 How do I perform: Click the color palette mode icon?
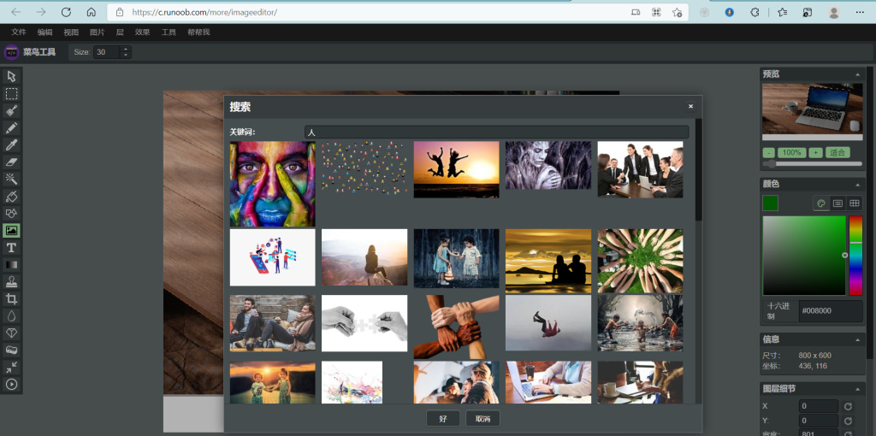click(x=821, y=203)
